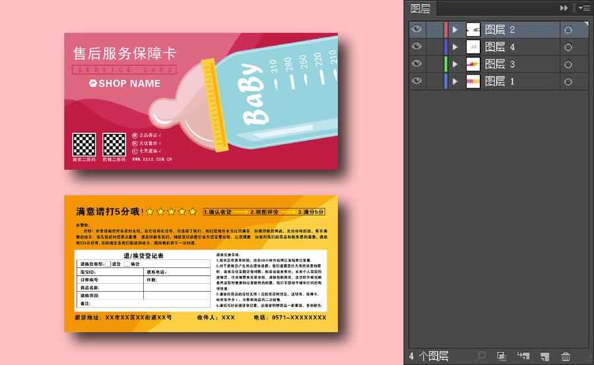
Task: Click the WWW.XXXX.COM.CN text
Action: click(152, 159)
